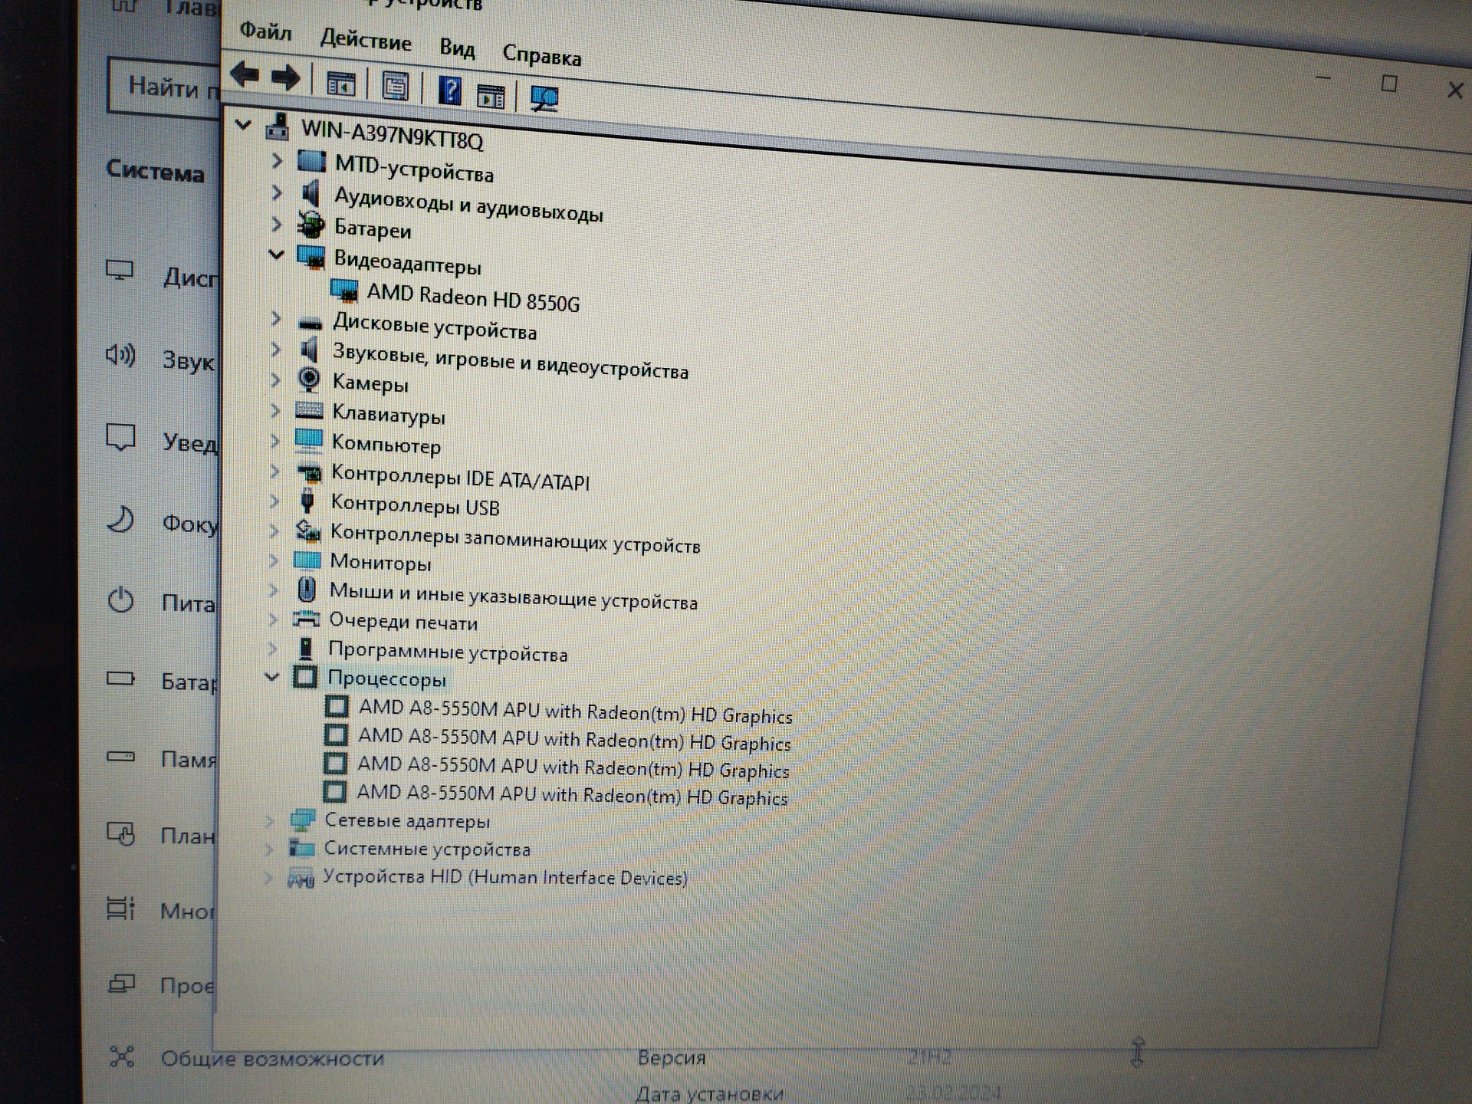
Task: Expand Контроллеры запоминающих устройств node
Action: pos(274,530)
